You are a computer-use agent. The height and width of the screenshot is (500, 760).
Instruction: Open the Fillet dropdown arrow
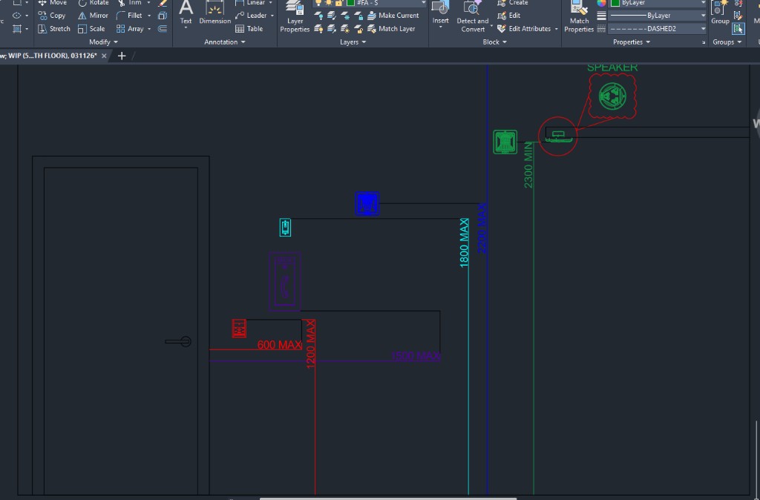pyautogui.click(x=148, y=16)
